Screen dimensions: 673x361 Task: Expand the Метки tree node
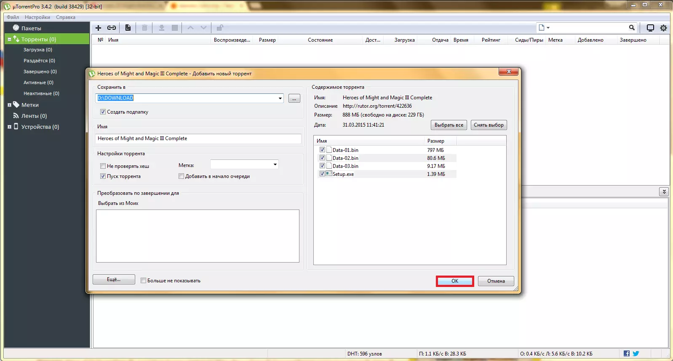(9, 105)
